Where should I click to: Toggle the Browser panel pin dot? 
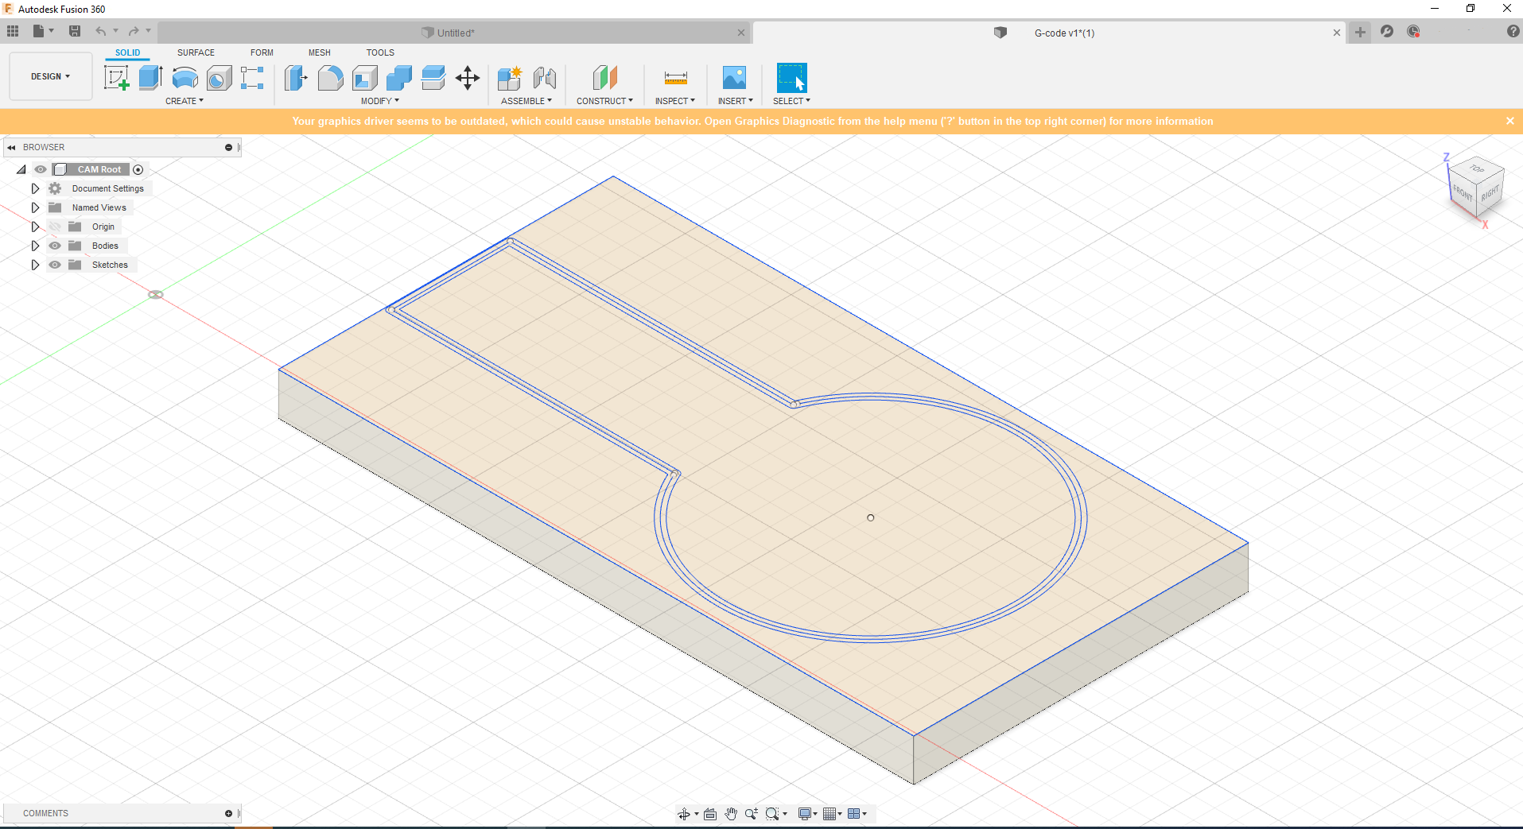click(228, 147)
